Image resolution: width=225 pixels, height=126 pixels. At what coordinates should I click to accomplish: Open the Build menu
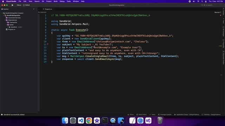[x=56, y=1]
